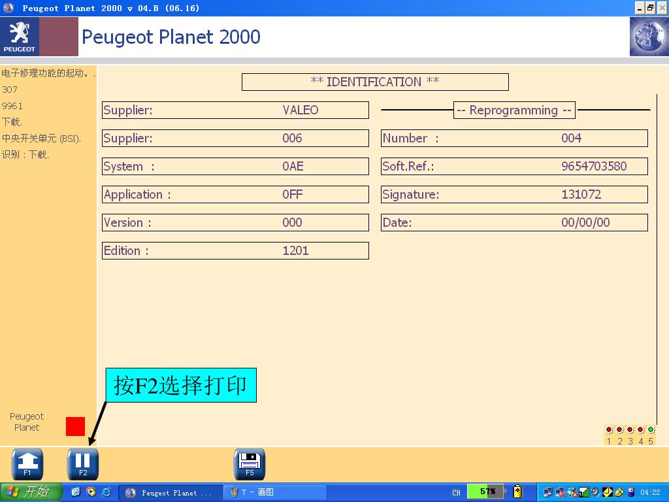Click the yellow-black envelope tray icon
Screen dimensions: 669x502
[x=607, y=492]
